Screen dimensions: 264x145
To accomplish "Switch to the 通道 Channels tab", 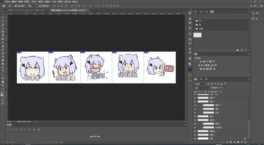I will tap(201, 79).
